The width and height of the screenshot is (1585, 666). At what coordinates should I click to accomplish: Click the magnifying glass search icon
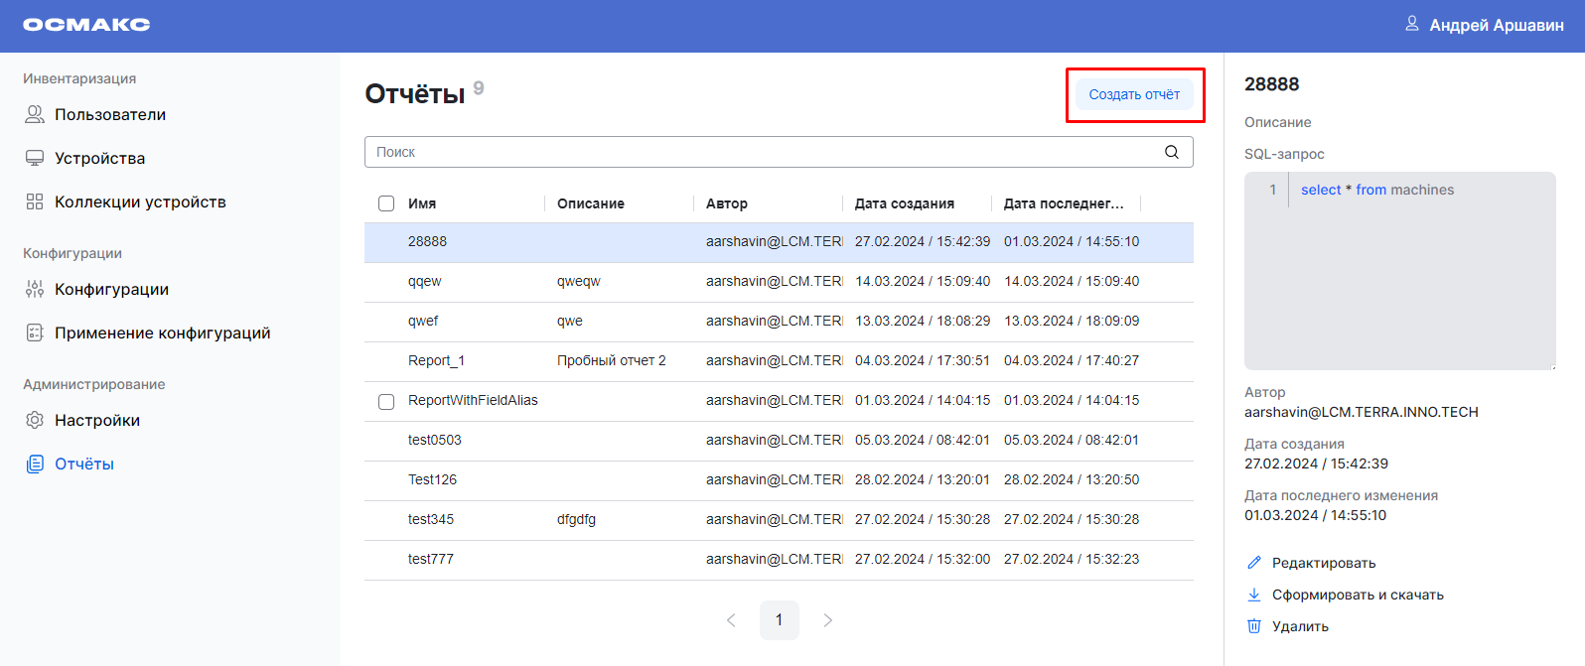1172,152
